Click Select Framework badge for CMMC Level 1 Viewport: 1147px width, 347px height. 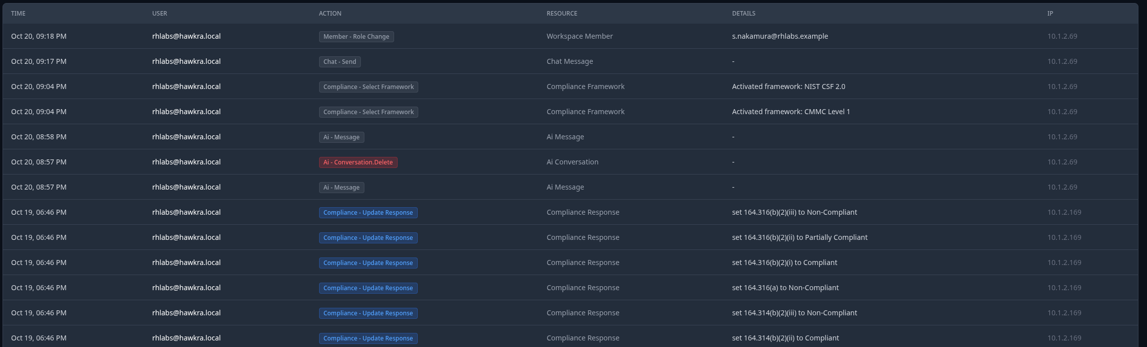368,112
